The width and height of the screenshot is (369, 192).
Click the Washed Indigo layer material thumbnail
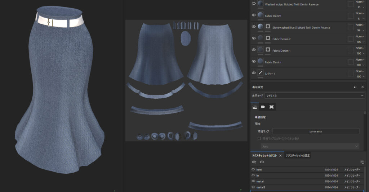261,3
